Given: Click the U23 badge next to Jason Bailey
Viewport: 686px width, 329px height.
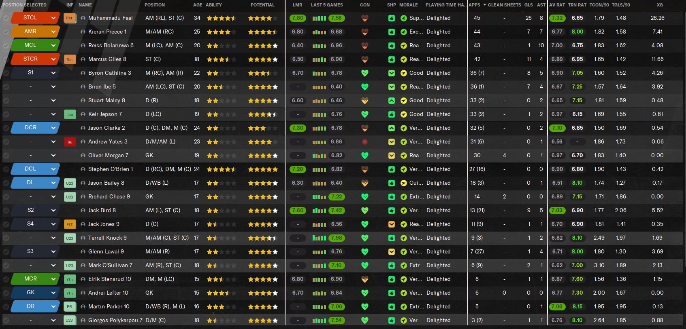Looking at the screenshot, I should pyautogui.click(x=70, y=183).
